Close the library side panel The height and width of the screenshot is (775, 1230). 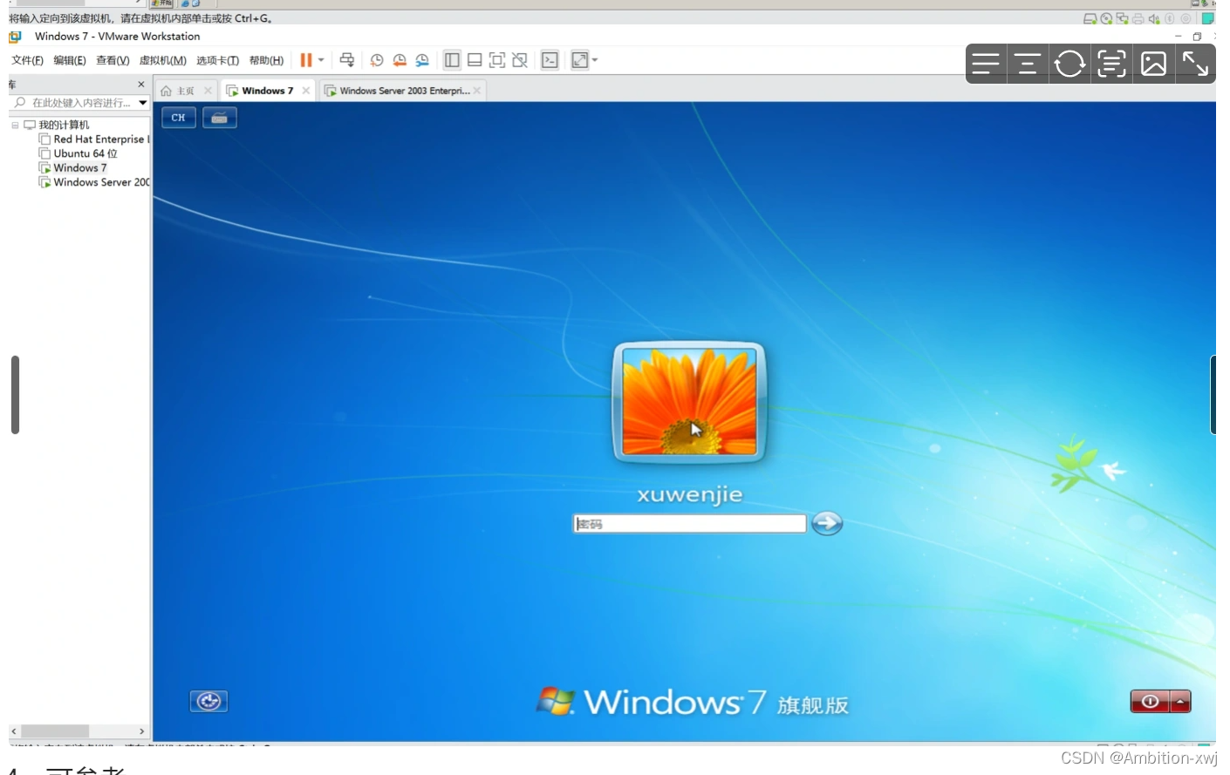(141, 85)
